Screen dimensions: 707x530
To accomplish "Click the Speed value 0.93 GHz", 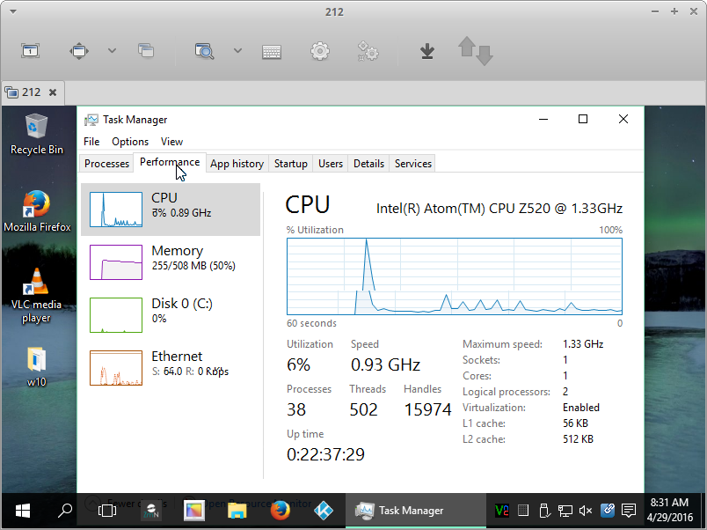I will [x=385, y=364].
